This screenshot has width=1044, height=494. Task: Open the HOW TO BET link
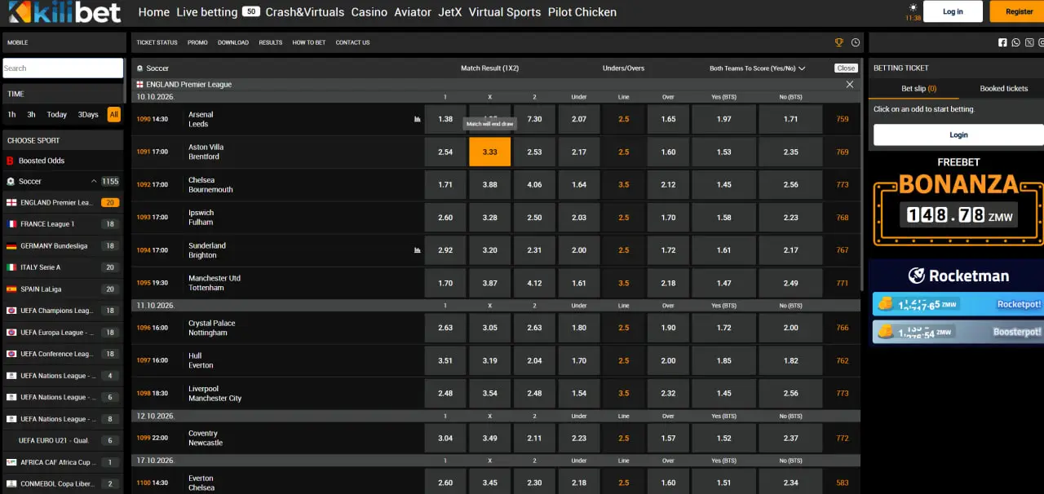tap(309, 42)
